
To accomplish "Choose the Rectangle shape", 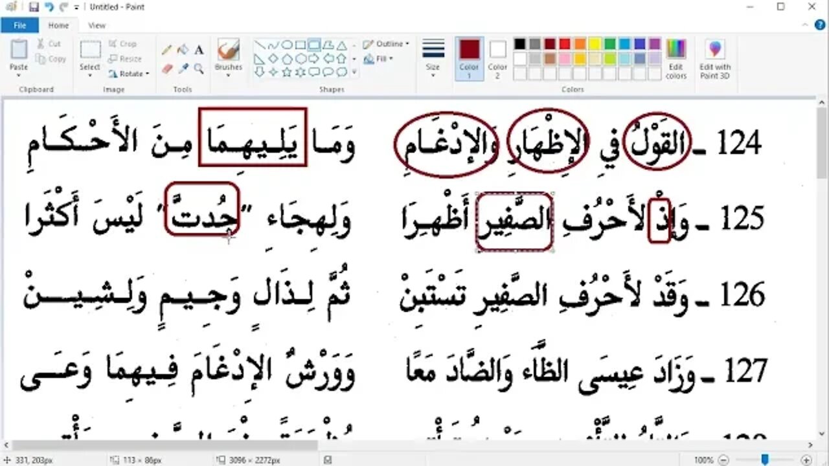I will [x=301, y=45].
